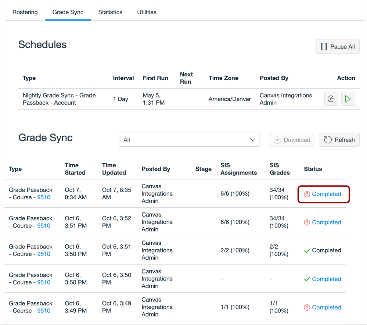Open the Statistics tab
Image resolution: width=367 pixels, height=325 pixels.
coord(110,12)
